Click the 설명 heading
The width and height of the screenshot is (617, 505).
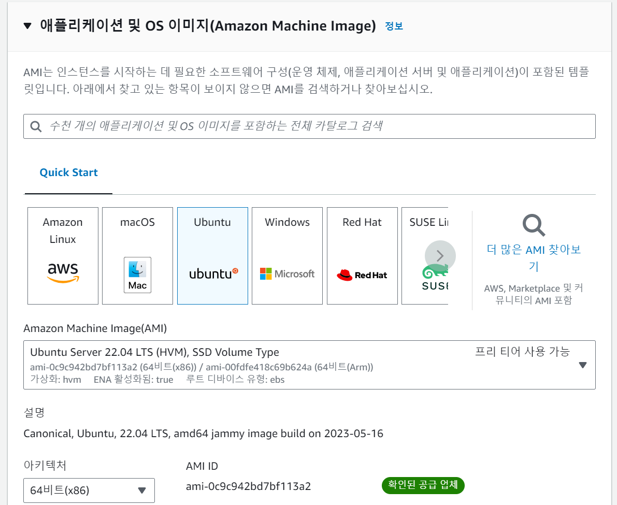pyautogui.click(x=34, y=413)
